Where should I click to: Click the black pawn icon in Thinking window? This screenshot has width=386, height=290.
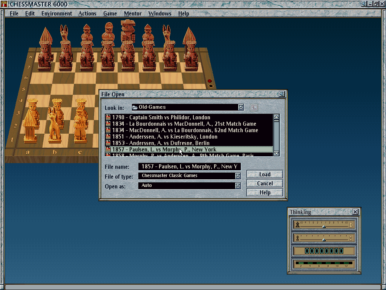pyautogui.click(x=297, y=238)
